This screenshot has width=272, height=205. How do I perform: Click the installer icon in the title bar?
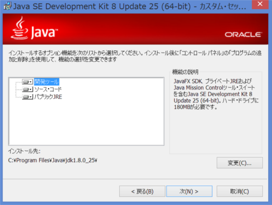[x=8, y=6]
